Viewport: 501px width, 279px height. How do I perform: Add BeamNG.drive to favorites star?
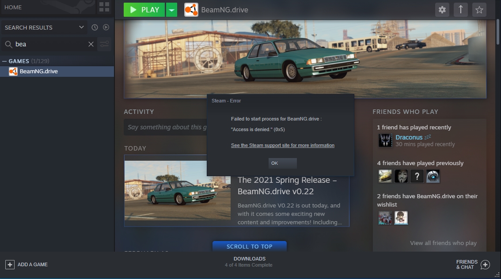click(479, 10)
